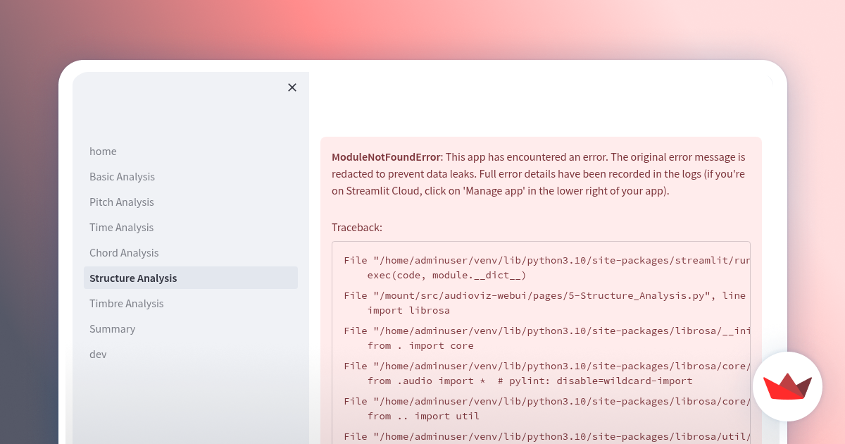Click the librosa/__init__ file path line
The image size is (845, 444).
(547, 331)
